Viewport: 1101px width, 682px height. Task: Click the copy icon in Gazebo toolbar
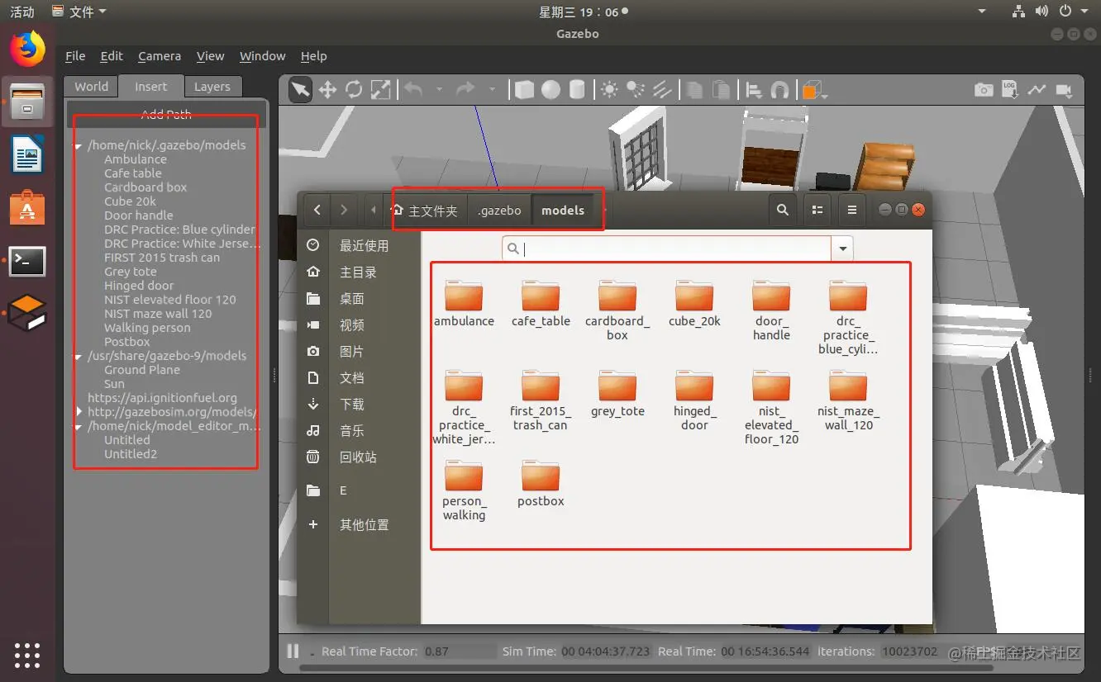(694, 90)
